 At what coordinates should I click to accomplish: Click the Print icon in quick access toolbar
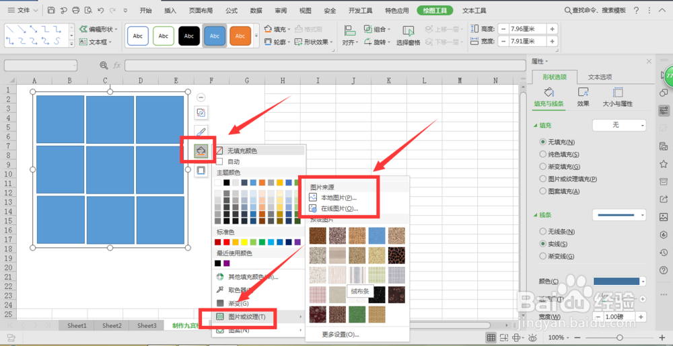[76, 10]
